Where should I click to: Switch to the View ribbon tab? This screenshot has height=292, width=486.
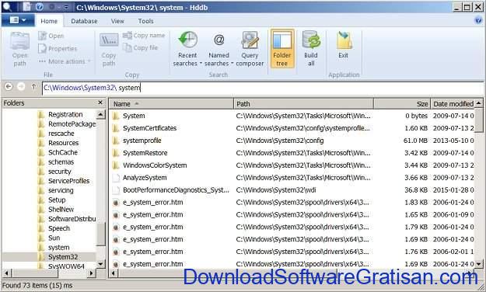click(x=117, y=21)
